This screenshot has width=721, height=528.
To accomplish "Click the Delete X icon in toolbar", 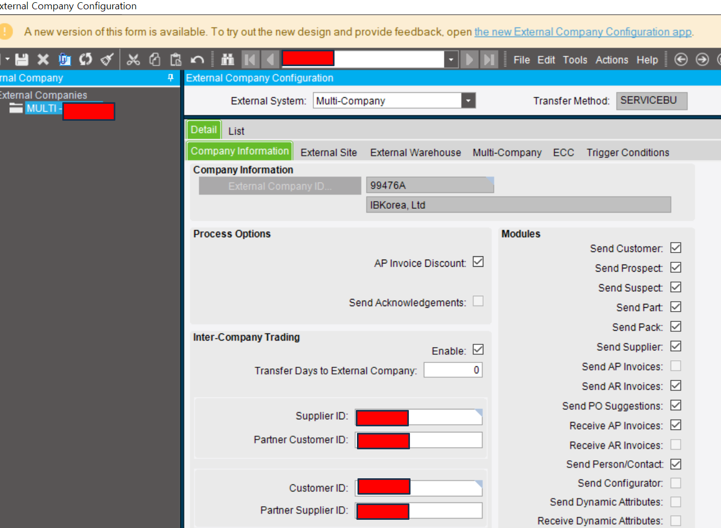I will [43, 60].
